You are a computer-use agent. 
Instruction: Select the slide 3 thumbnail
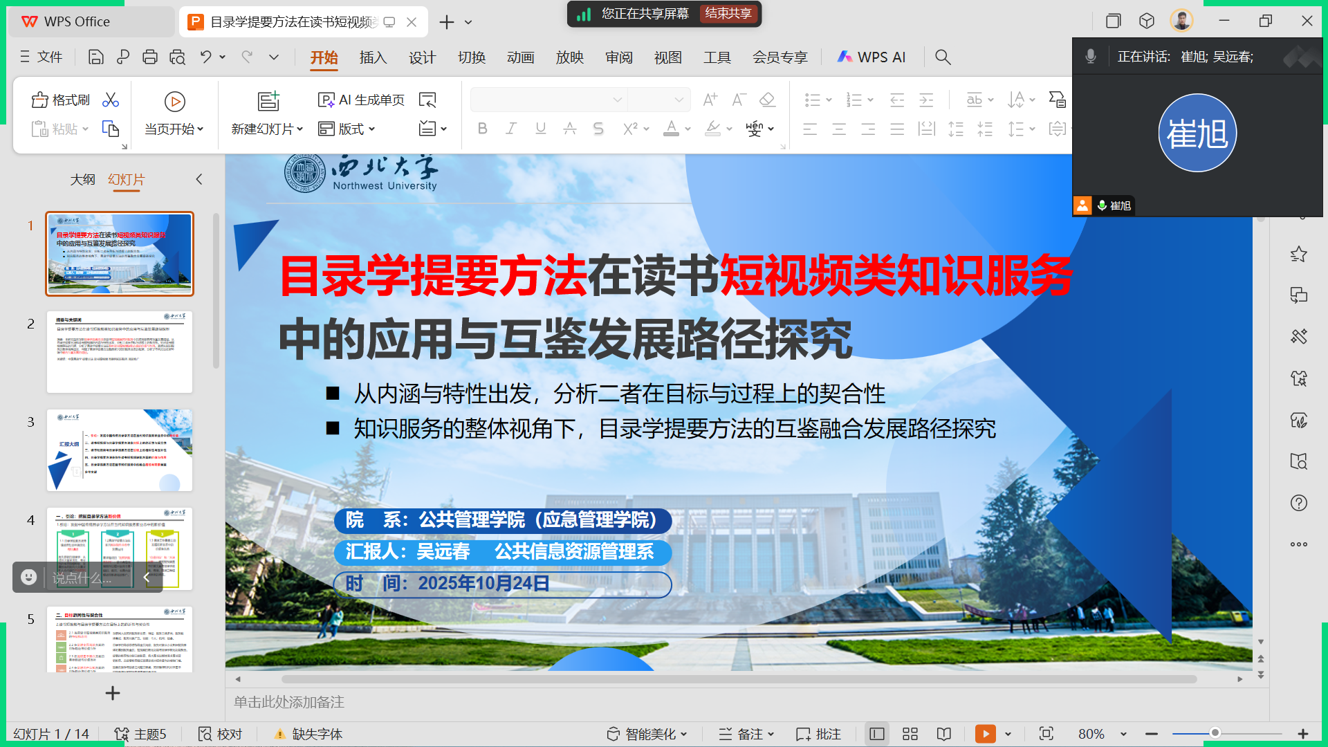[x=120, y=450]
